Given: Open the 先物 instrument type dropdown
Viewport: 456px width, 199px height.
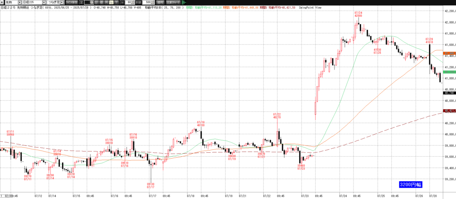Looking at the screenshot, I should coord(20,3).
